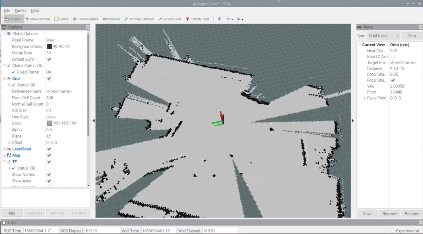Click the blue plus add-tool icon
The height and width of the screenshot is (234, 423).
tap(219, 19)
